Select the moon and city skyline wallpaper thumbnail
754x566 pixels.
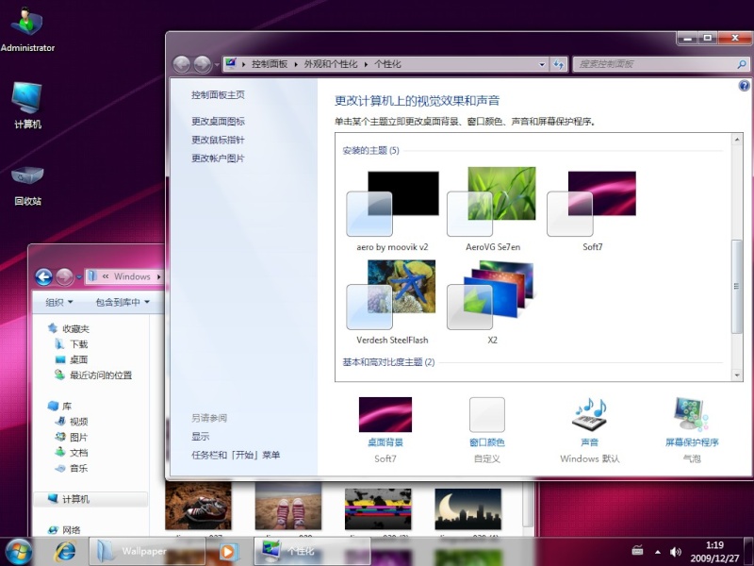pyautogui.click(x=467, y=509)
